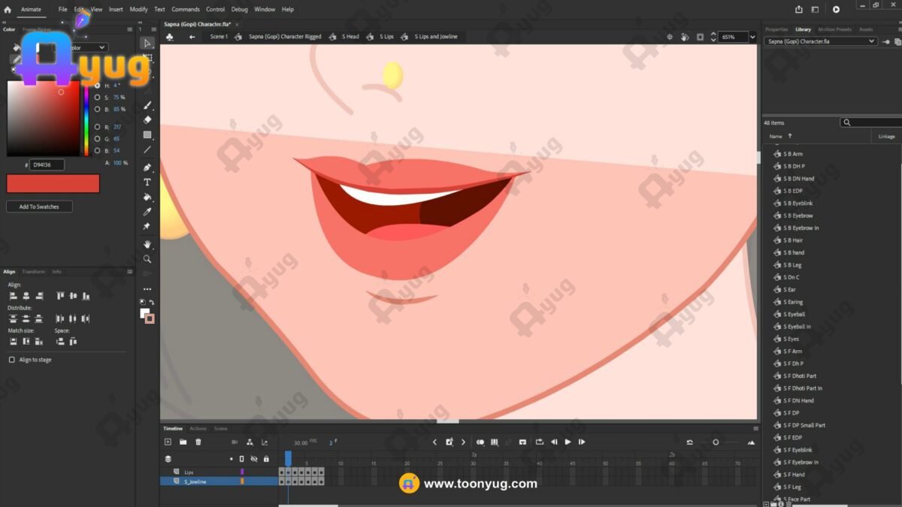Select the Red (R) radio button
Viewport: 902px width, 507px height.
(x=98, y=127)
